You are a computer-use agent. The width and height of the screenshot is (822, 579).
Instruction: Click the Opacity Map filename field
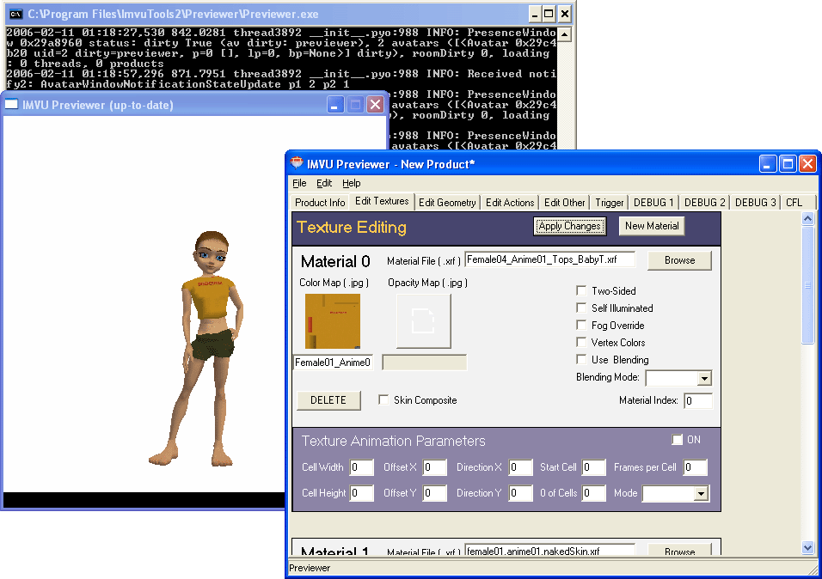424,363
